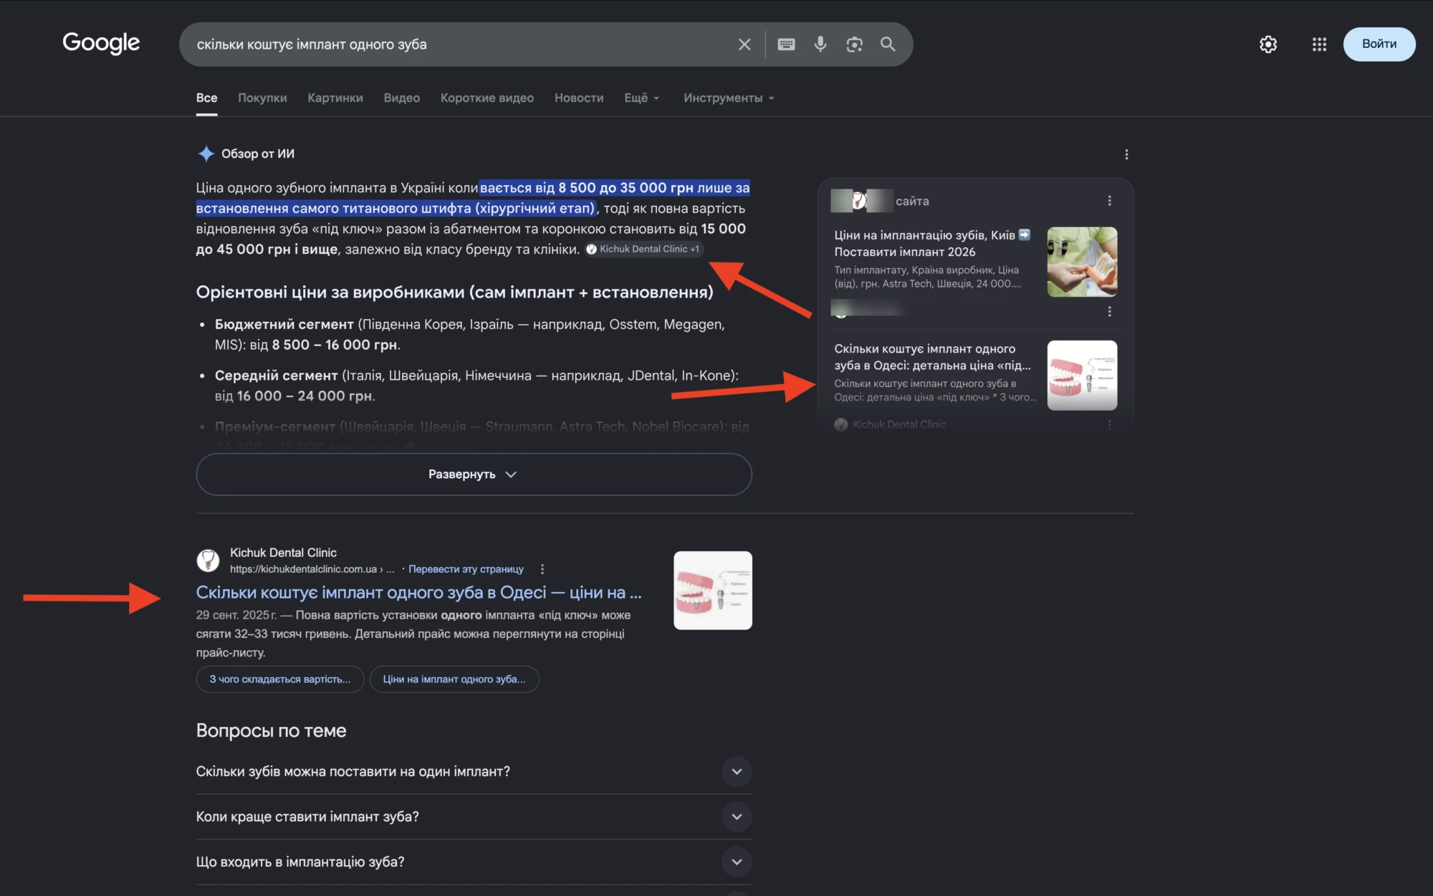Viewport: 1433px width, 896px height.
Task: Open more options for the Kichuk Dental Clinic result
Action: [542, 569]
